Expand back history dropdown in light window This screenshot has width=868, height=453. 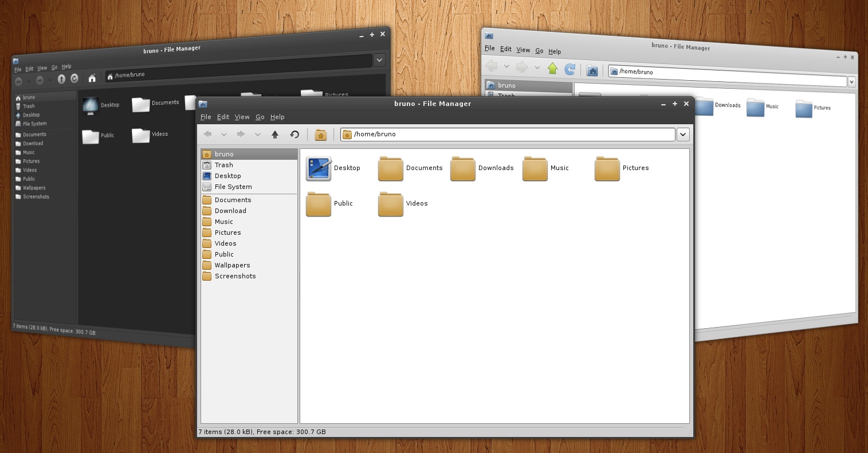click(506, 67)
